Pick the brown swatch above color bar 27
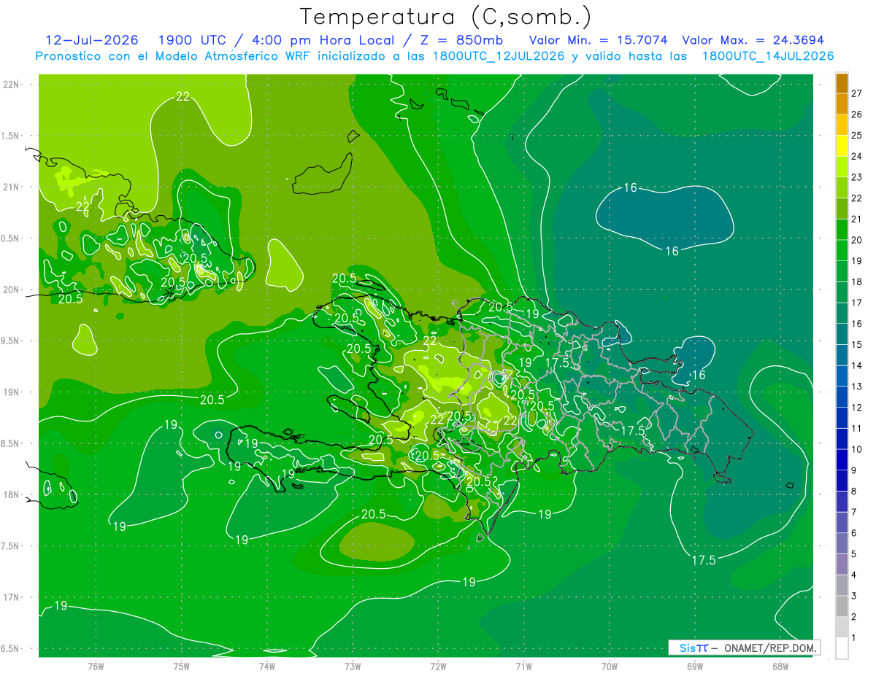876x676 pixels. click(842, 82)
